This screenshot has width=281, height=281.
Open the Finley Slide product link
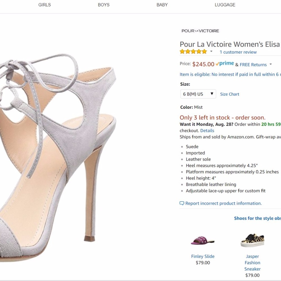point(203,256)
